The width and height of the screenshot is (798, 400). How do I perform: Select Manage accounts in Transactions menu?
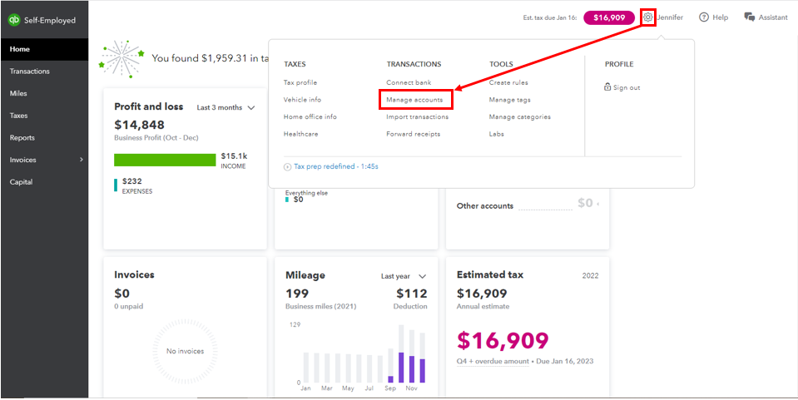coord(414,100)
